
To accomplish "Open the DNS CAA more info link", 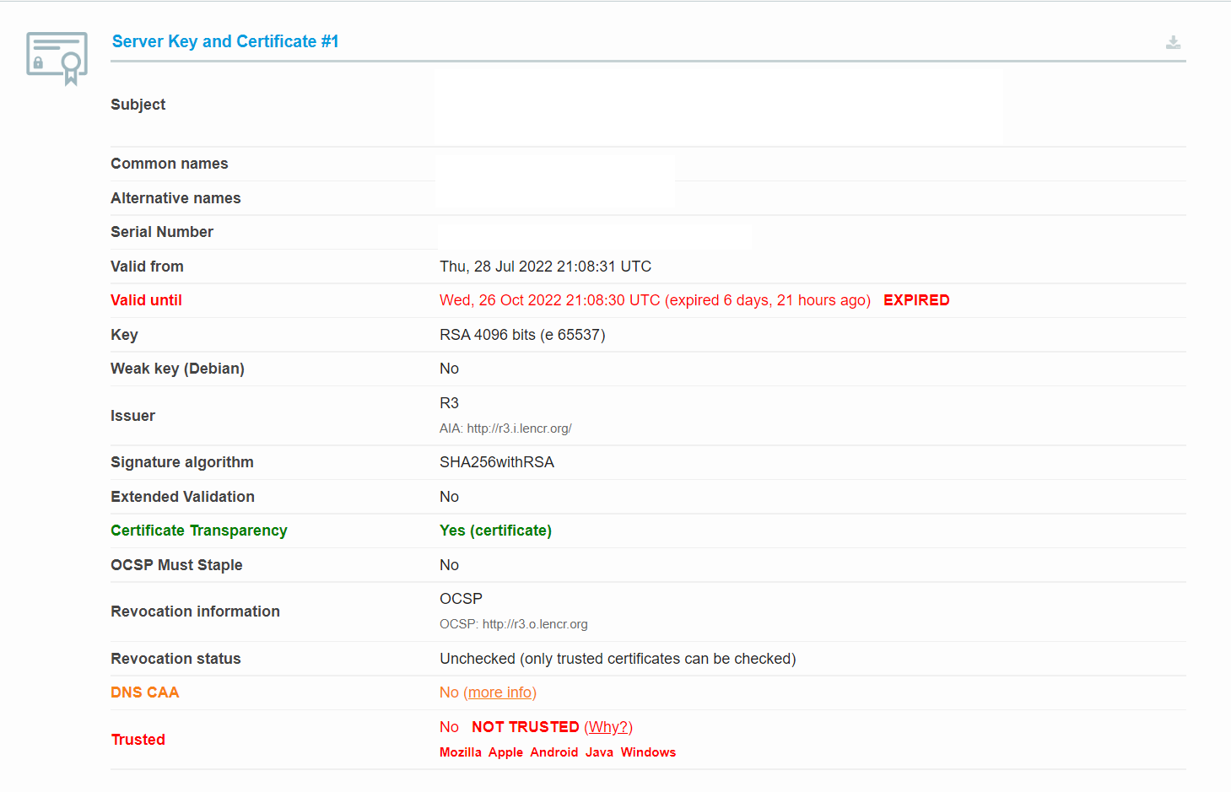I will coord(499,692).
